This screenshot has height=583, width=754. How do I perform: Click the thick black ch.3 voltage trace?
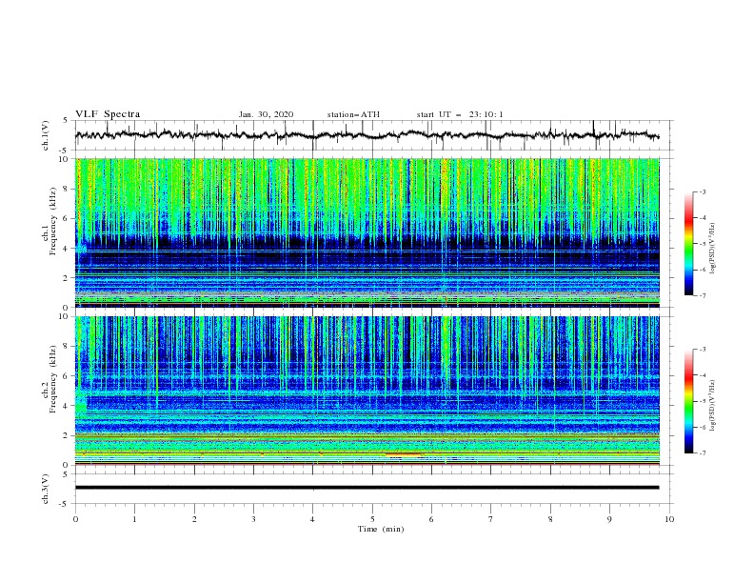(x=367, y=488)
